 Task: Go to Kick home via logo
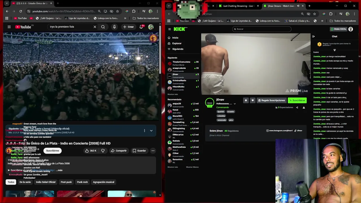point(180,29)
